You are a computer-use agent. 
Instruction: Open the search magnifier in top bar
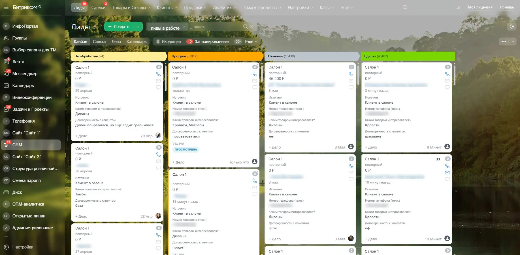[405, 7]
